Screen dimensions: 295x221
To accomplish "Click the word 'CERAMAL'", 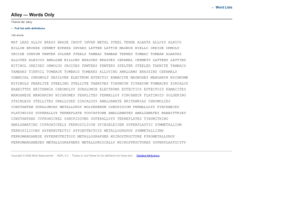I will click(x=125, y=60).
